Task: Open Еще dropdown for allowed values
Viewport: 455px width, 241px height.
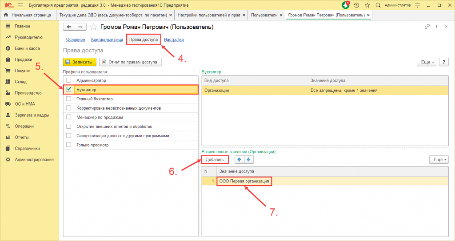Action: tap(439, 159)
